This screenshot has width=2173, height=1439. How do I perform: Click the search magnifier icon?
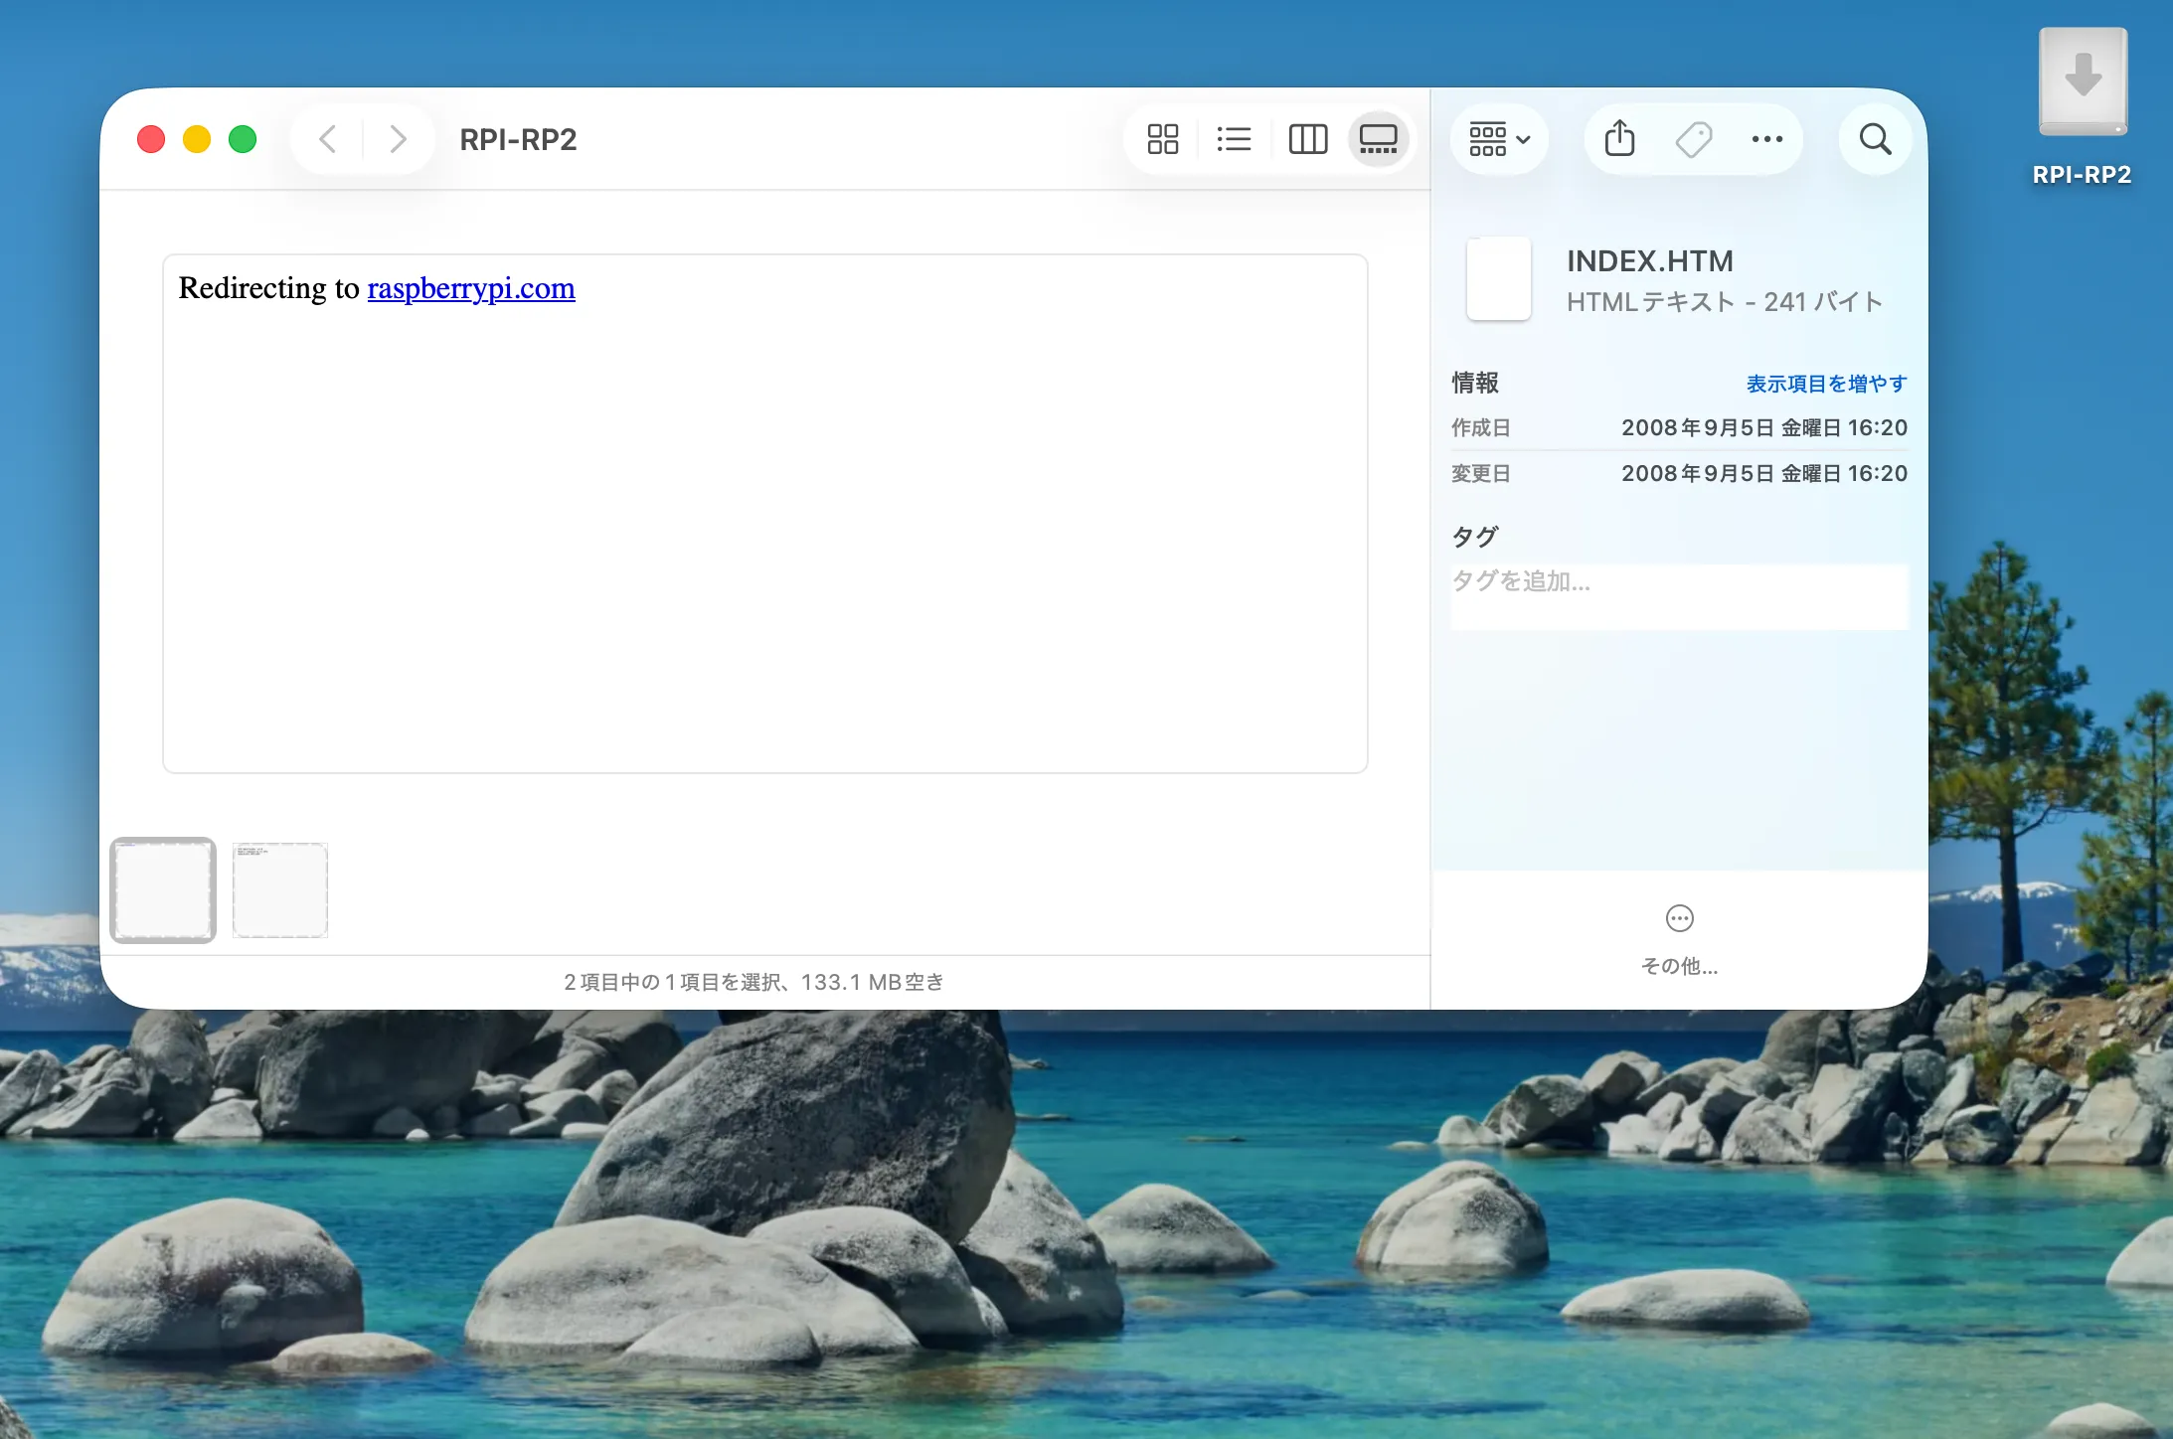pos(1875,139)
